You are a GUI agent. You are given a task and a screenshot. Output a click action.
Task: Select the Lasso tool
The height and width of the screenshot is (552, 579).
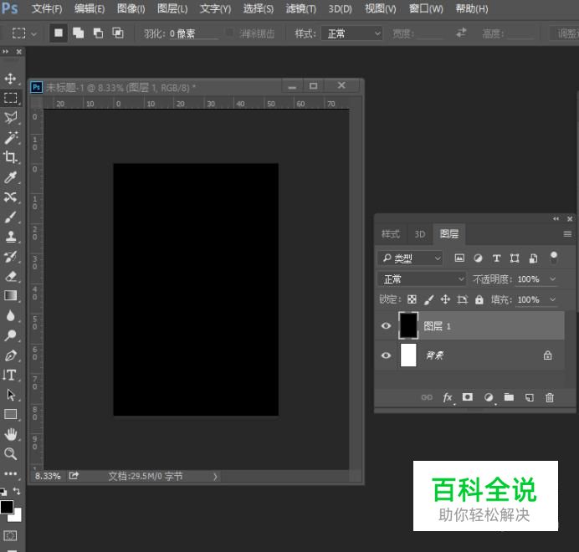point(11,117)
